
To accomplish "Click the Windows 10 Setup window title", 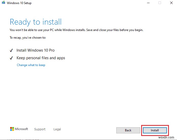I will [19, 3].
